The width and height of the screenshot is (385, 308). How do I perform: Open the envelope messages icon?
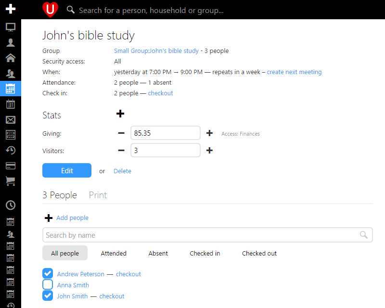click(x=10, y=119)
